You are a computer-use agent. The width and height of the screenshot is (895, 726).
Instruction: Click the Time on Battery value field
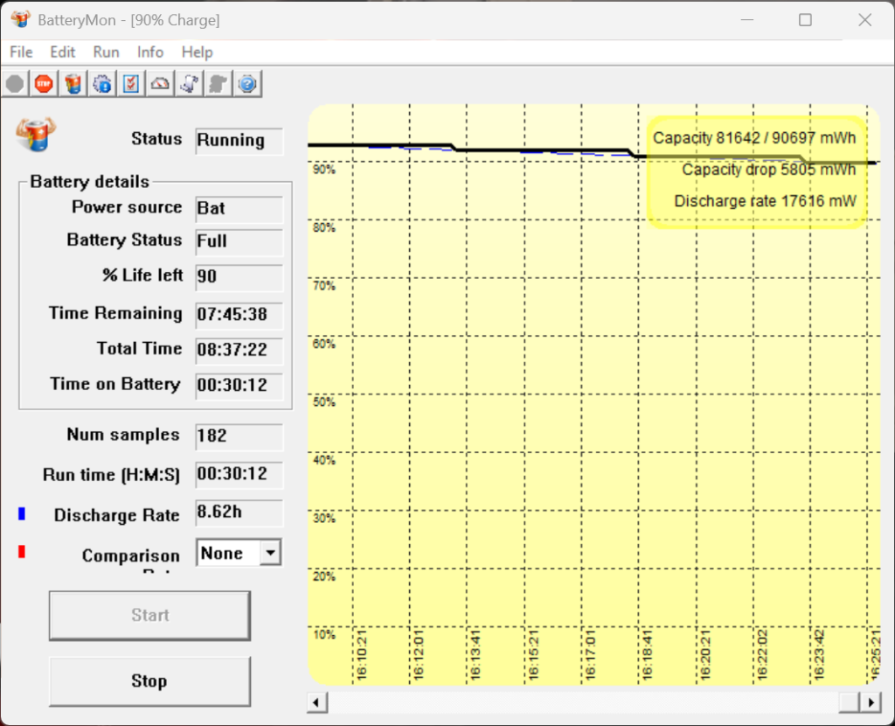239,386
